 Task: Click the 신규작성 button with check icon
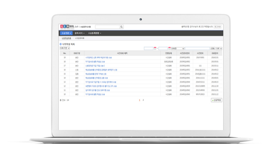(217, 100)
